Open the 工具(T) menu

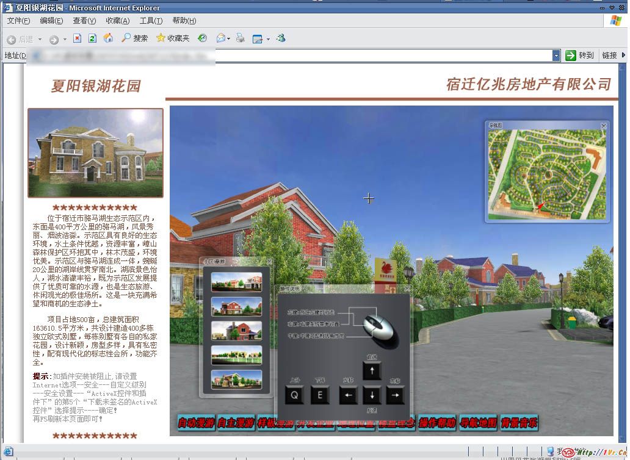(x=151, y=21)
